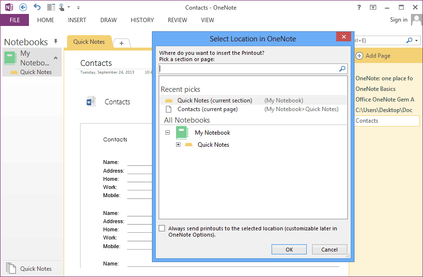Minimize the OneNote window
The image size is (423, 277).
tap(387, 8)
